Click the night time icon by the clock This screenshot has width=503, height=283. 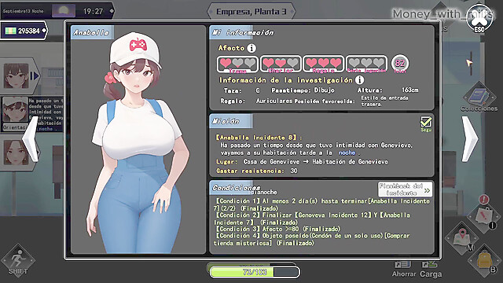[x=64, y=11]
